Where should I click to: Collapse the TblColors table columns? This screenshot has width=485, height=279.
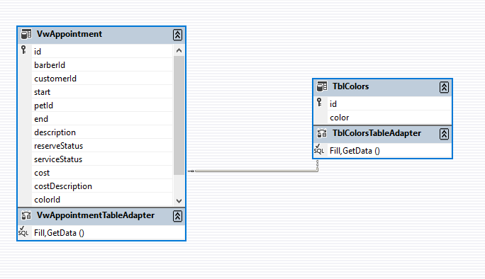(444, 87)
